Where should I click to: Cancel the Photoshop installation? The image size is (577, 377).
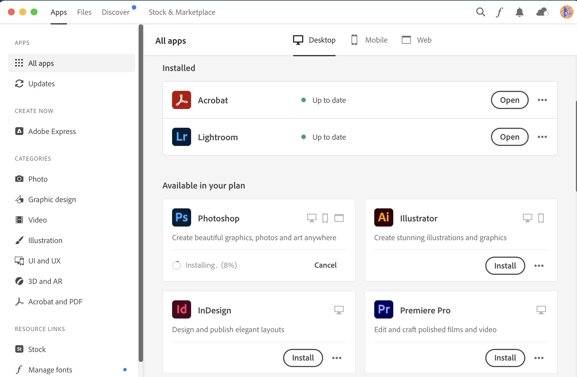(x=325, y=265)
